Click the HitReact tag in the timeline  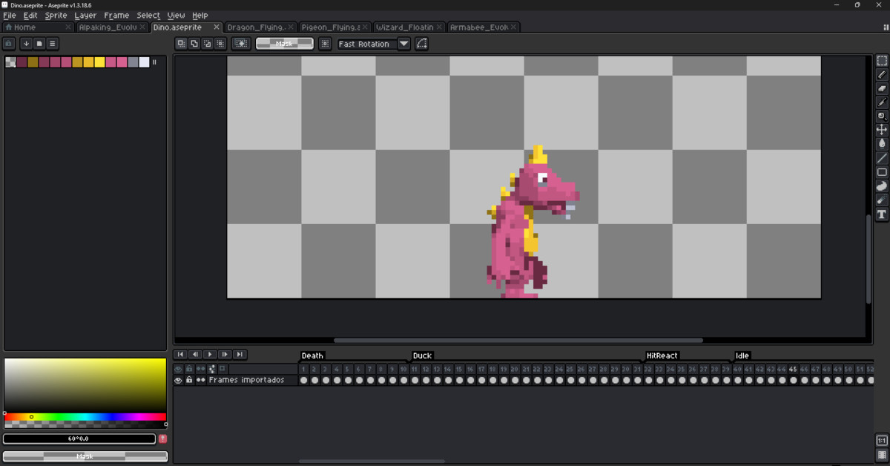662,355
